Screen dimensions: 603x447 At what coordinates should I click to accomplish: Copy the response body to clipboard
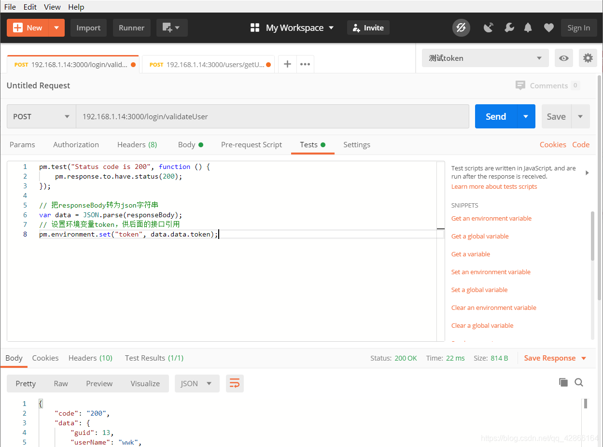pyautogui.click(x=563, y=382)
